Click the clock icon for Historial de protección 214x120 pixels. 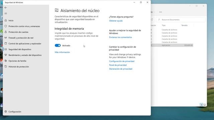(6, 67)
